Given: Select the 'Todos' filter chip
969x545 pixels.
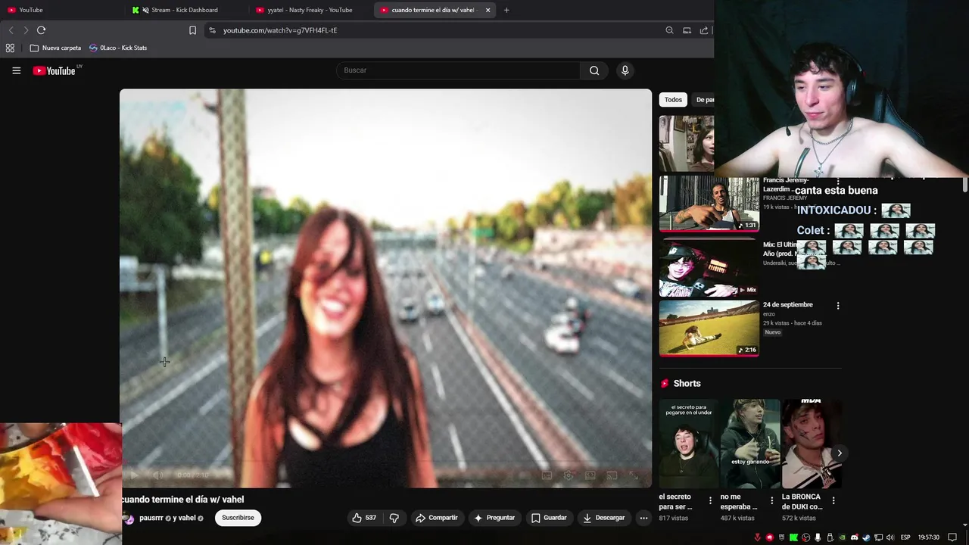Looking at the screenshot, I should point(673,100).
